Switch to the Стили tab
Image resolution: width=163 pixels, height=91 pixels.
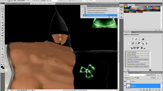(x=137, y=5)
